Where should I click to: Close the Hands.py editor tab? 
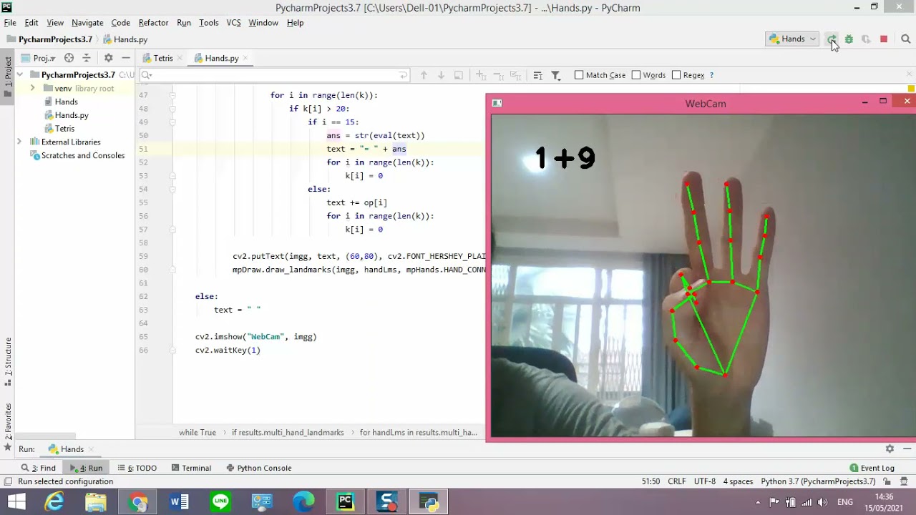[x=245, y=58]
